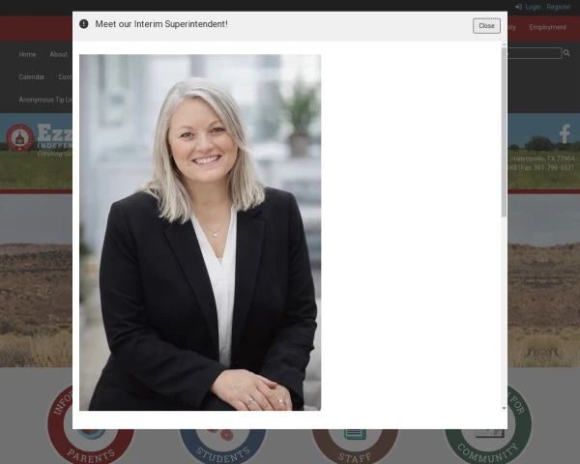The image size is (580, 464).
Task: Close the Interim Superintendent popup
Action: (x=486, y=26)
